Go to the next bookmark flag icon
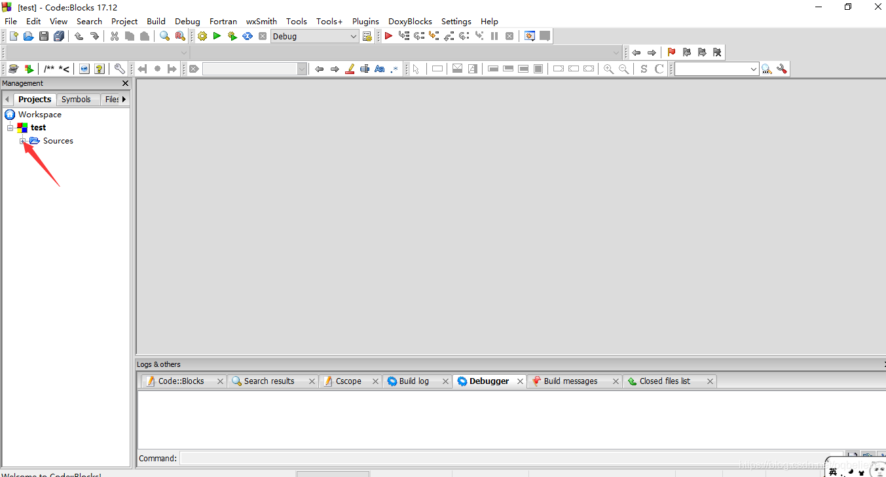Image resolution: width=886 pixels, height=477 pixels. click(702, 52)
